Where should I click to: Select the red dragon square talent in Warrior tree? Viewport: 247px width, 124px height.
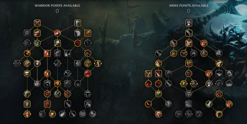coord(47,104)
